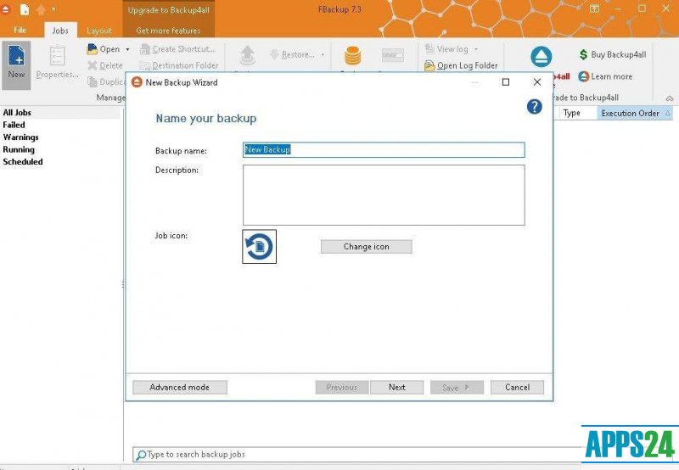Expand the View log dropdown arrow
Image resolution: width=679 pixels, height=470 pixels.
[x=476, y=49]
